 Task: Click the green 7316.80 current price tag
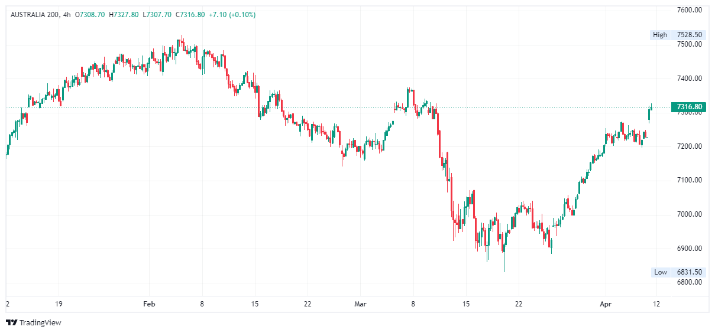point(689,107)
